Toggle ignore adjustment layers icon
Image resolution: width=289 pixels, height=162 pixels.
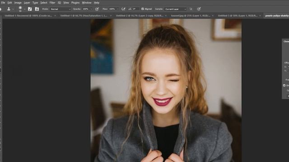click(x=191, y=9)
